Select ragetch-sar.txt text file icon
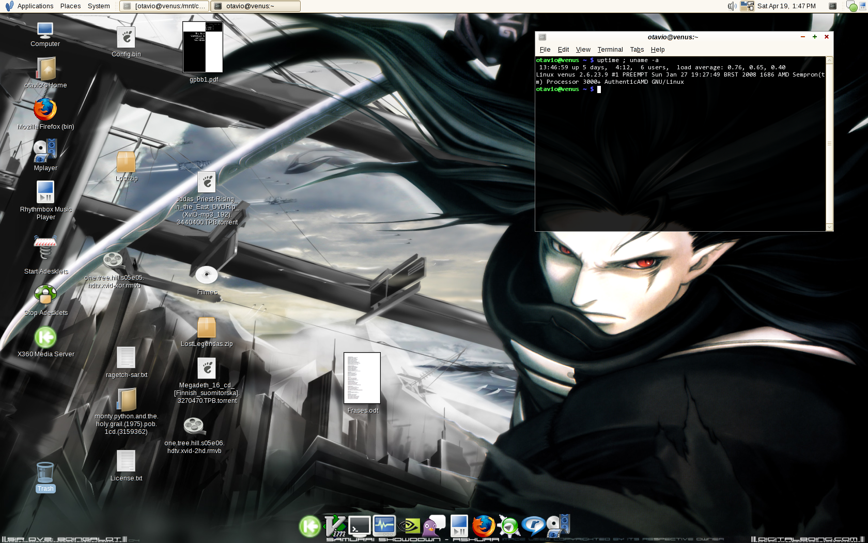Viewport: 868px width, 543px height. [x=126, y=358]
